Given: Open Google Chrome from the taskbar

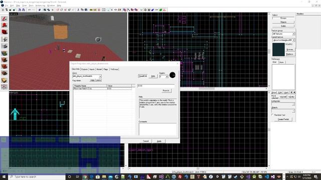Looking at the screenshot, I should (85, 176).
